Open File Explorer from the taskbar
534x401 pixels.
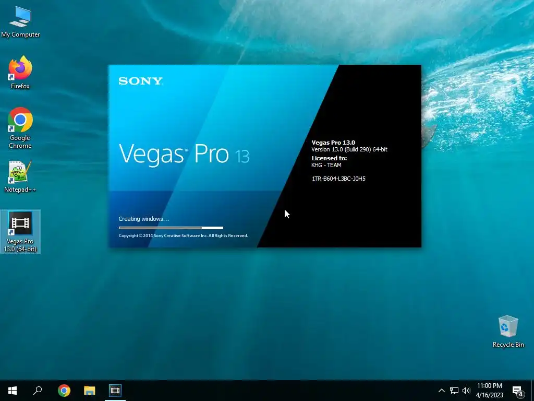point(90,391)
